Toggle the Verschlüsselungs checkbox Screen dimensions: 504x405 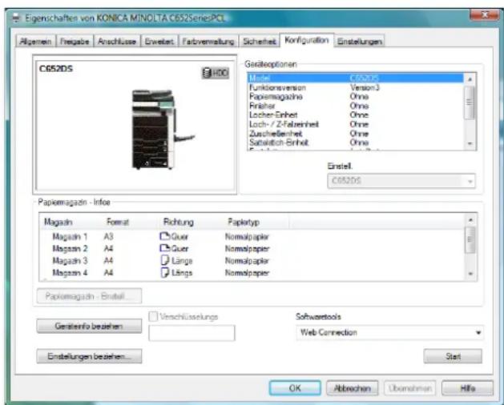click(x=153, y=317)
